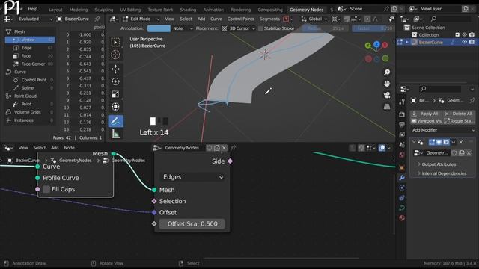
Task: Open the Output properties tab
Action: point(402,125)
